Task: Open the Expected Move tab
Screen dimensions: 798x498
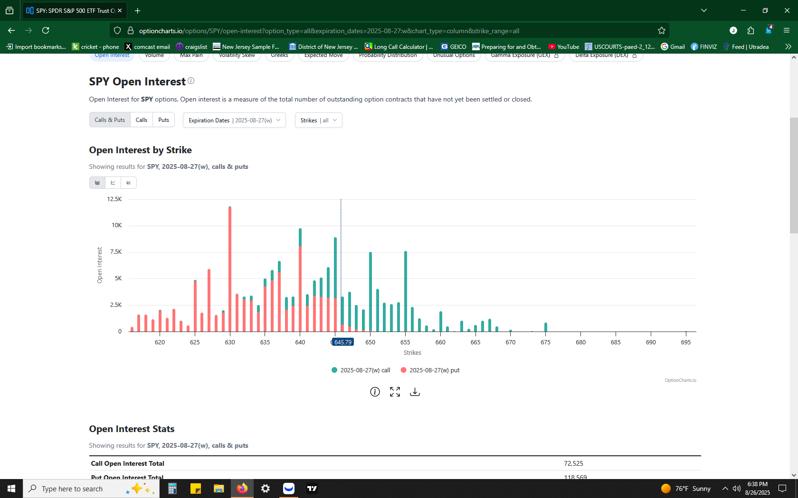Action: 323,55
